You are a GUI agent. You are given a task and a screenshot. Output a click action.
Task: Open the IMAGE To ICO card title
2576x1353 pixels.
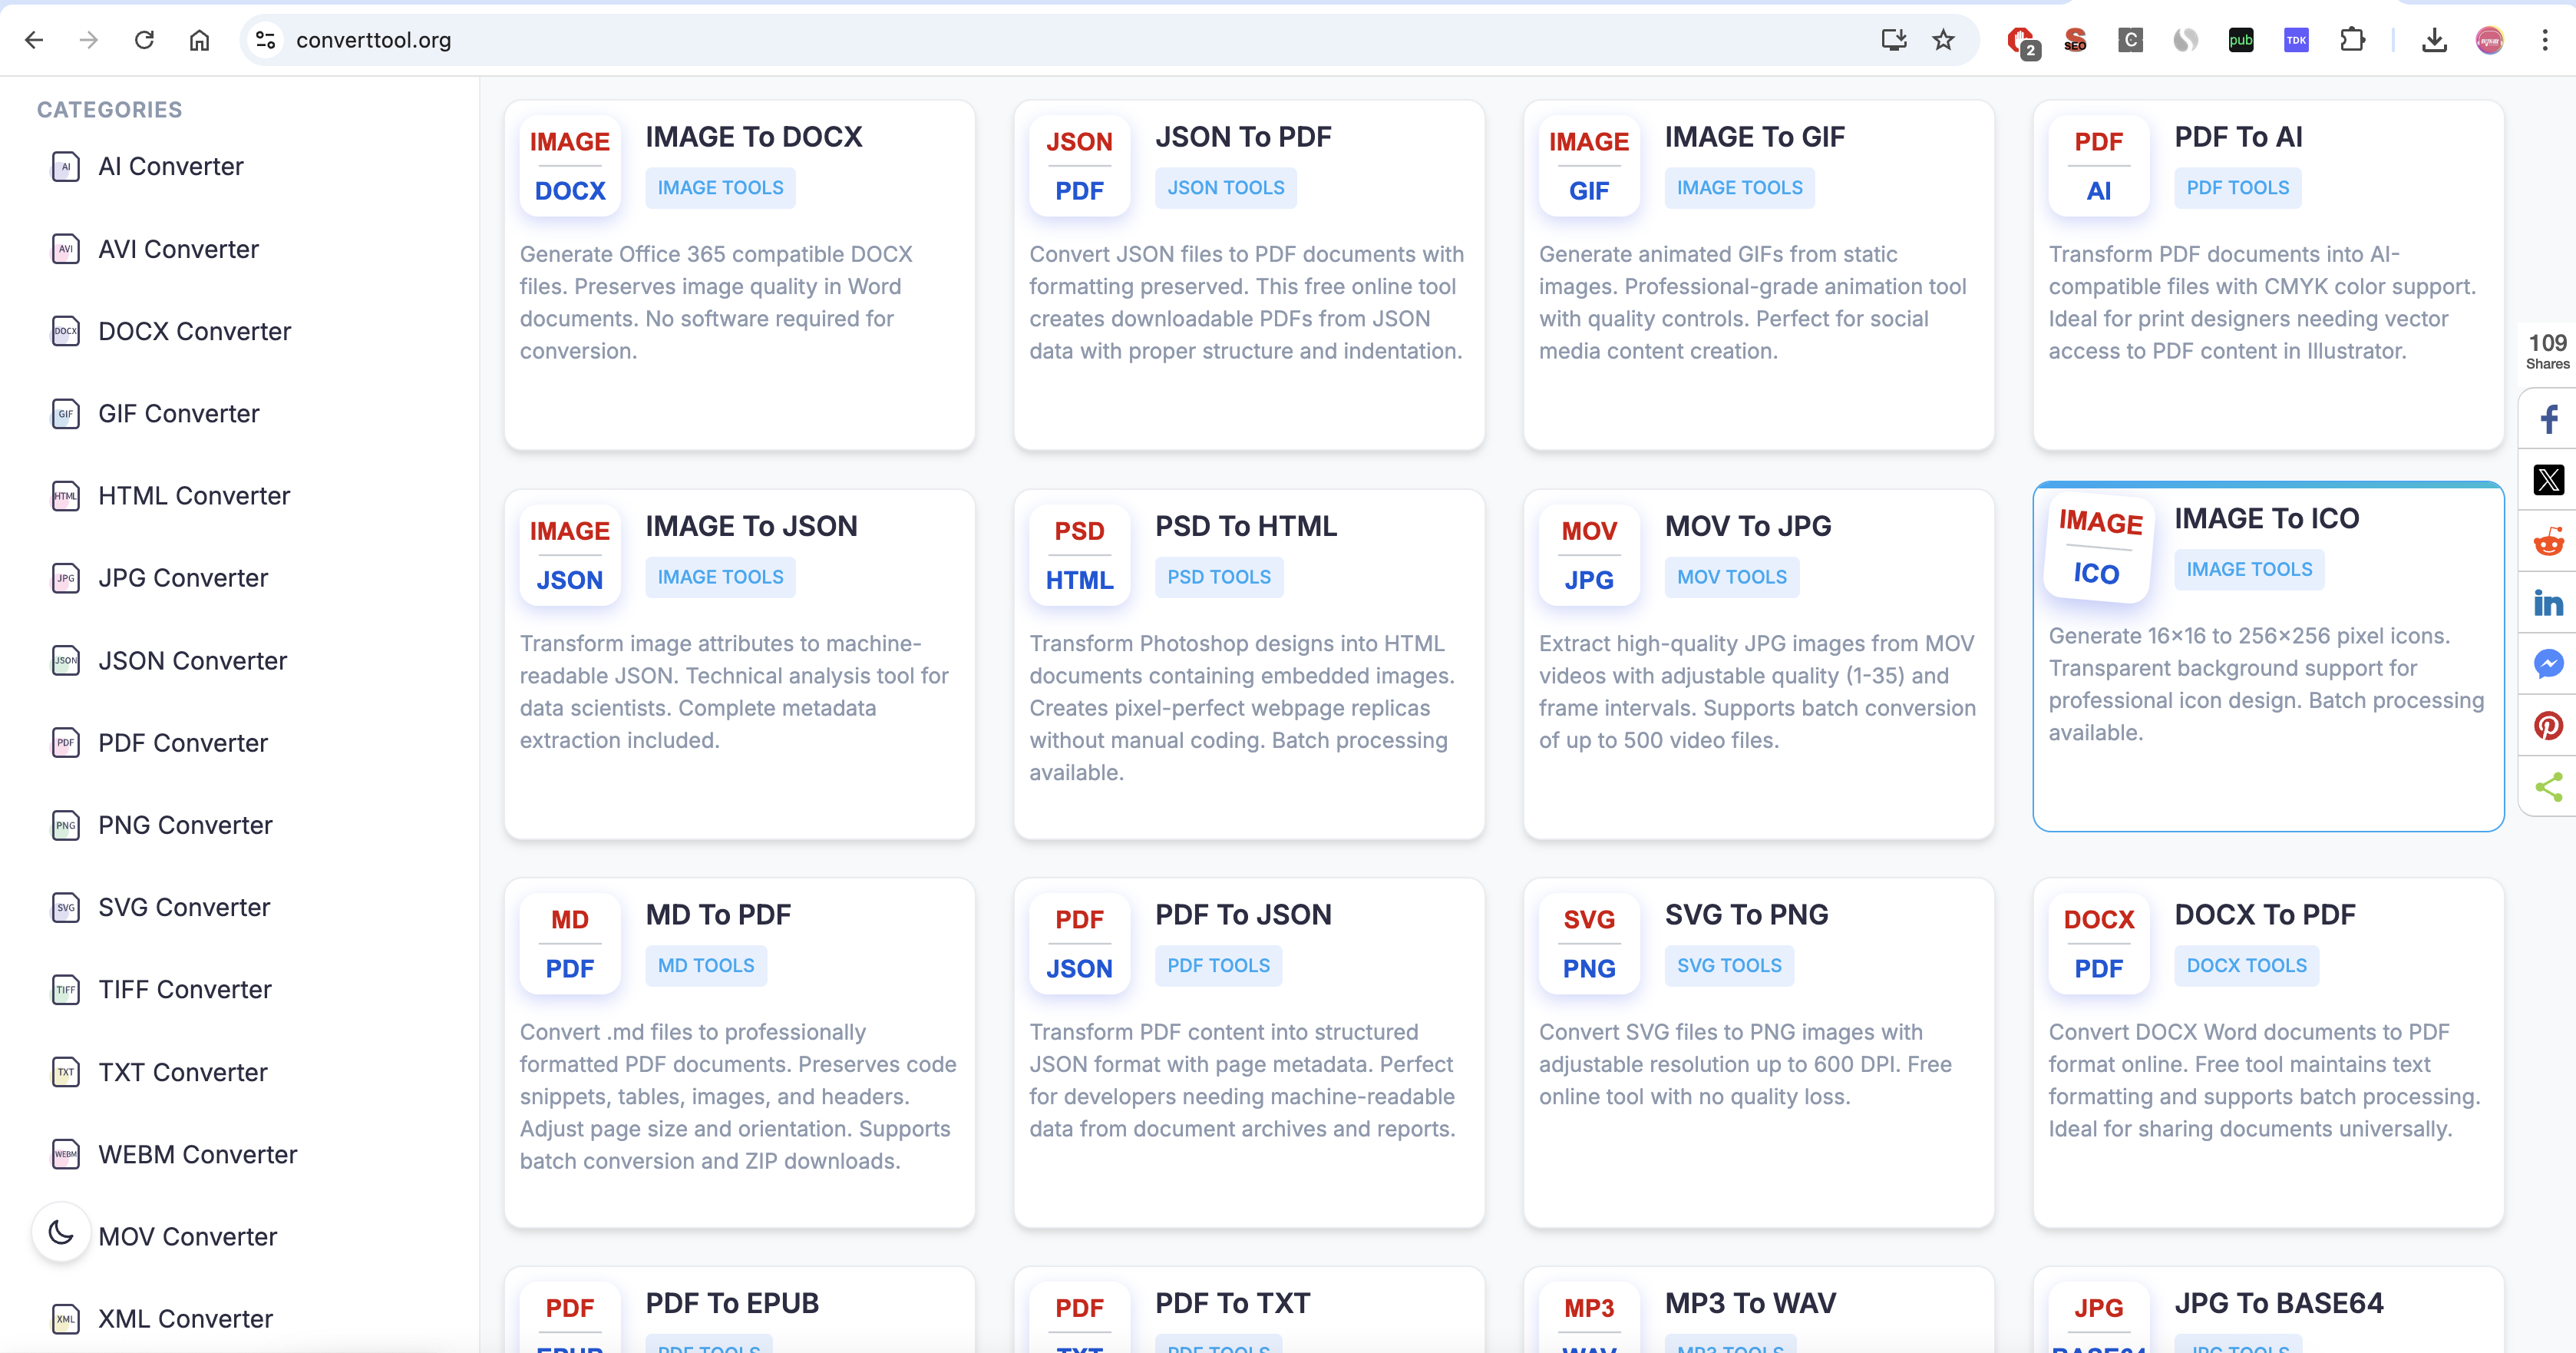pos(2266,518)
